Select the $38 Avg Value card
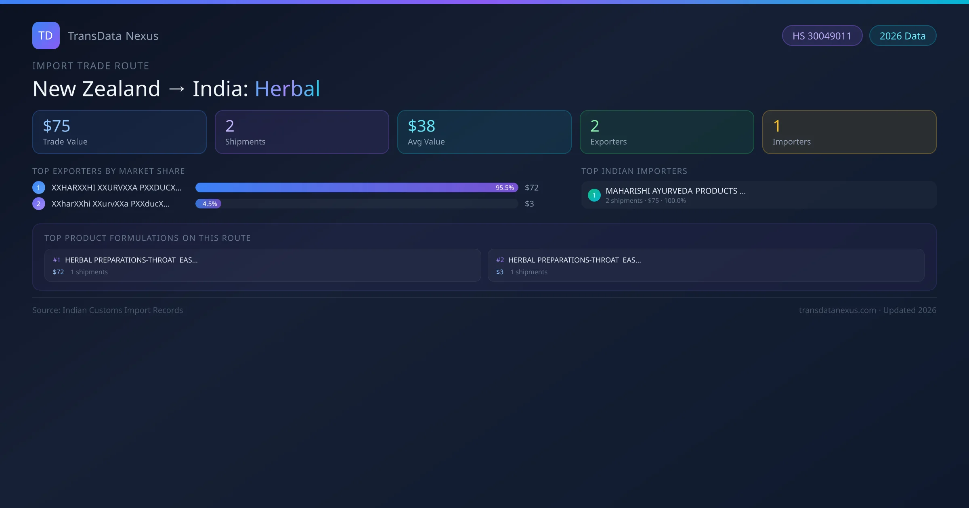Viewport: 969px width, 508px height. click(484, 132)
